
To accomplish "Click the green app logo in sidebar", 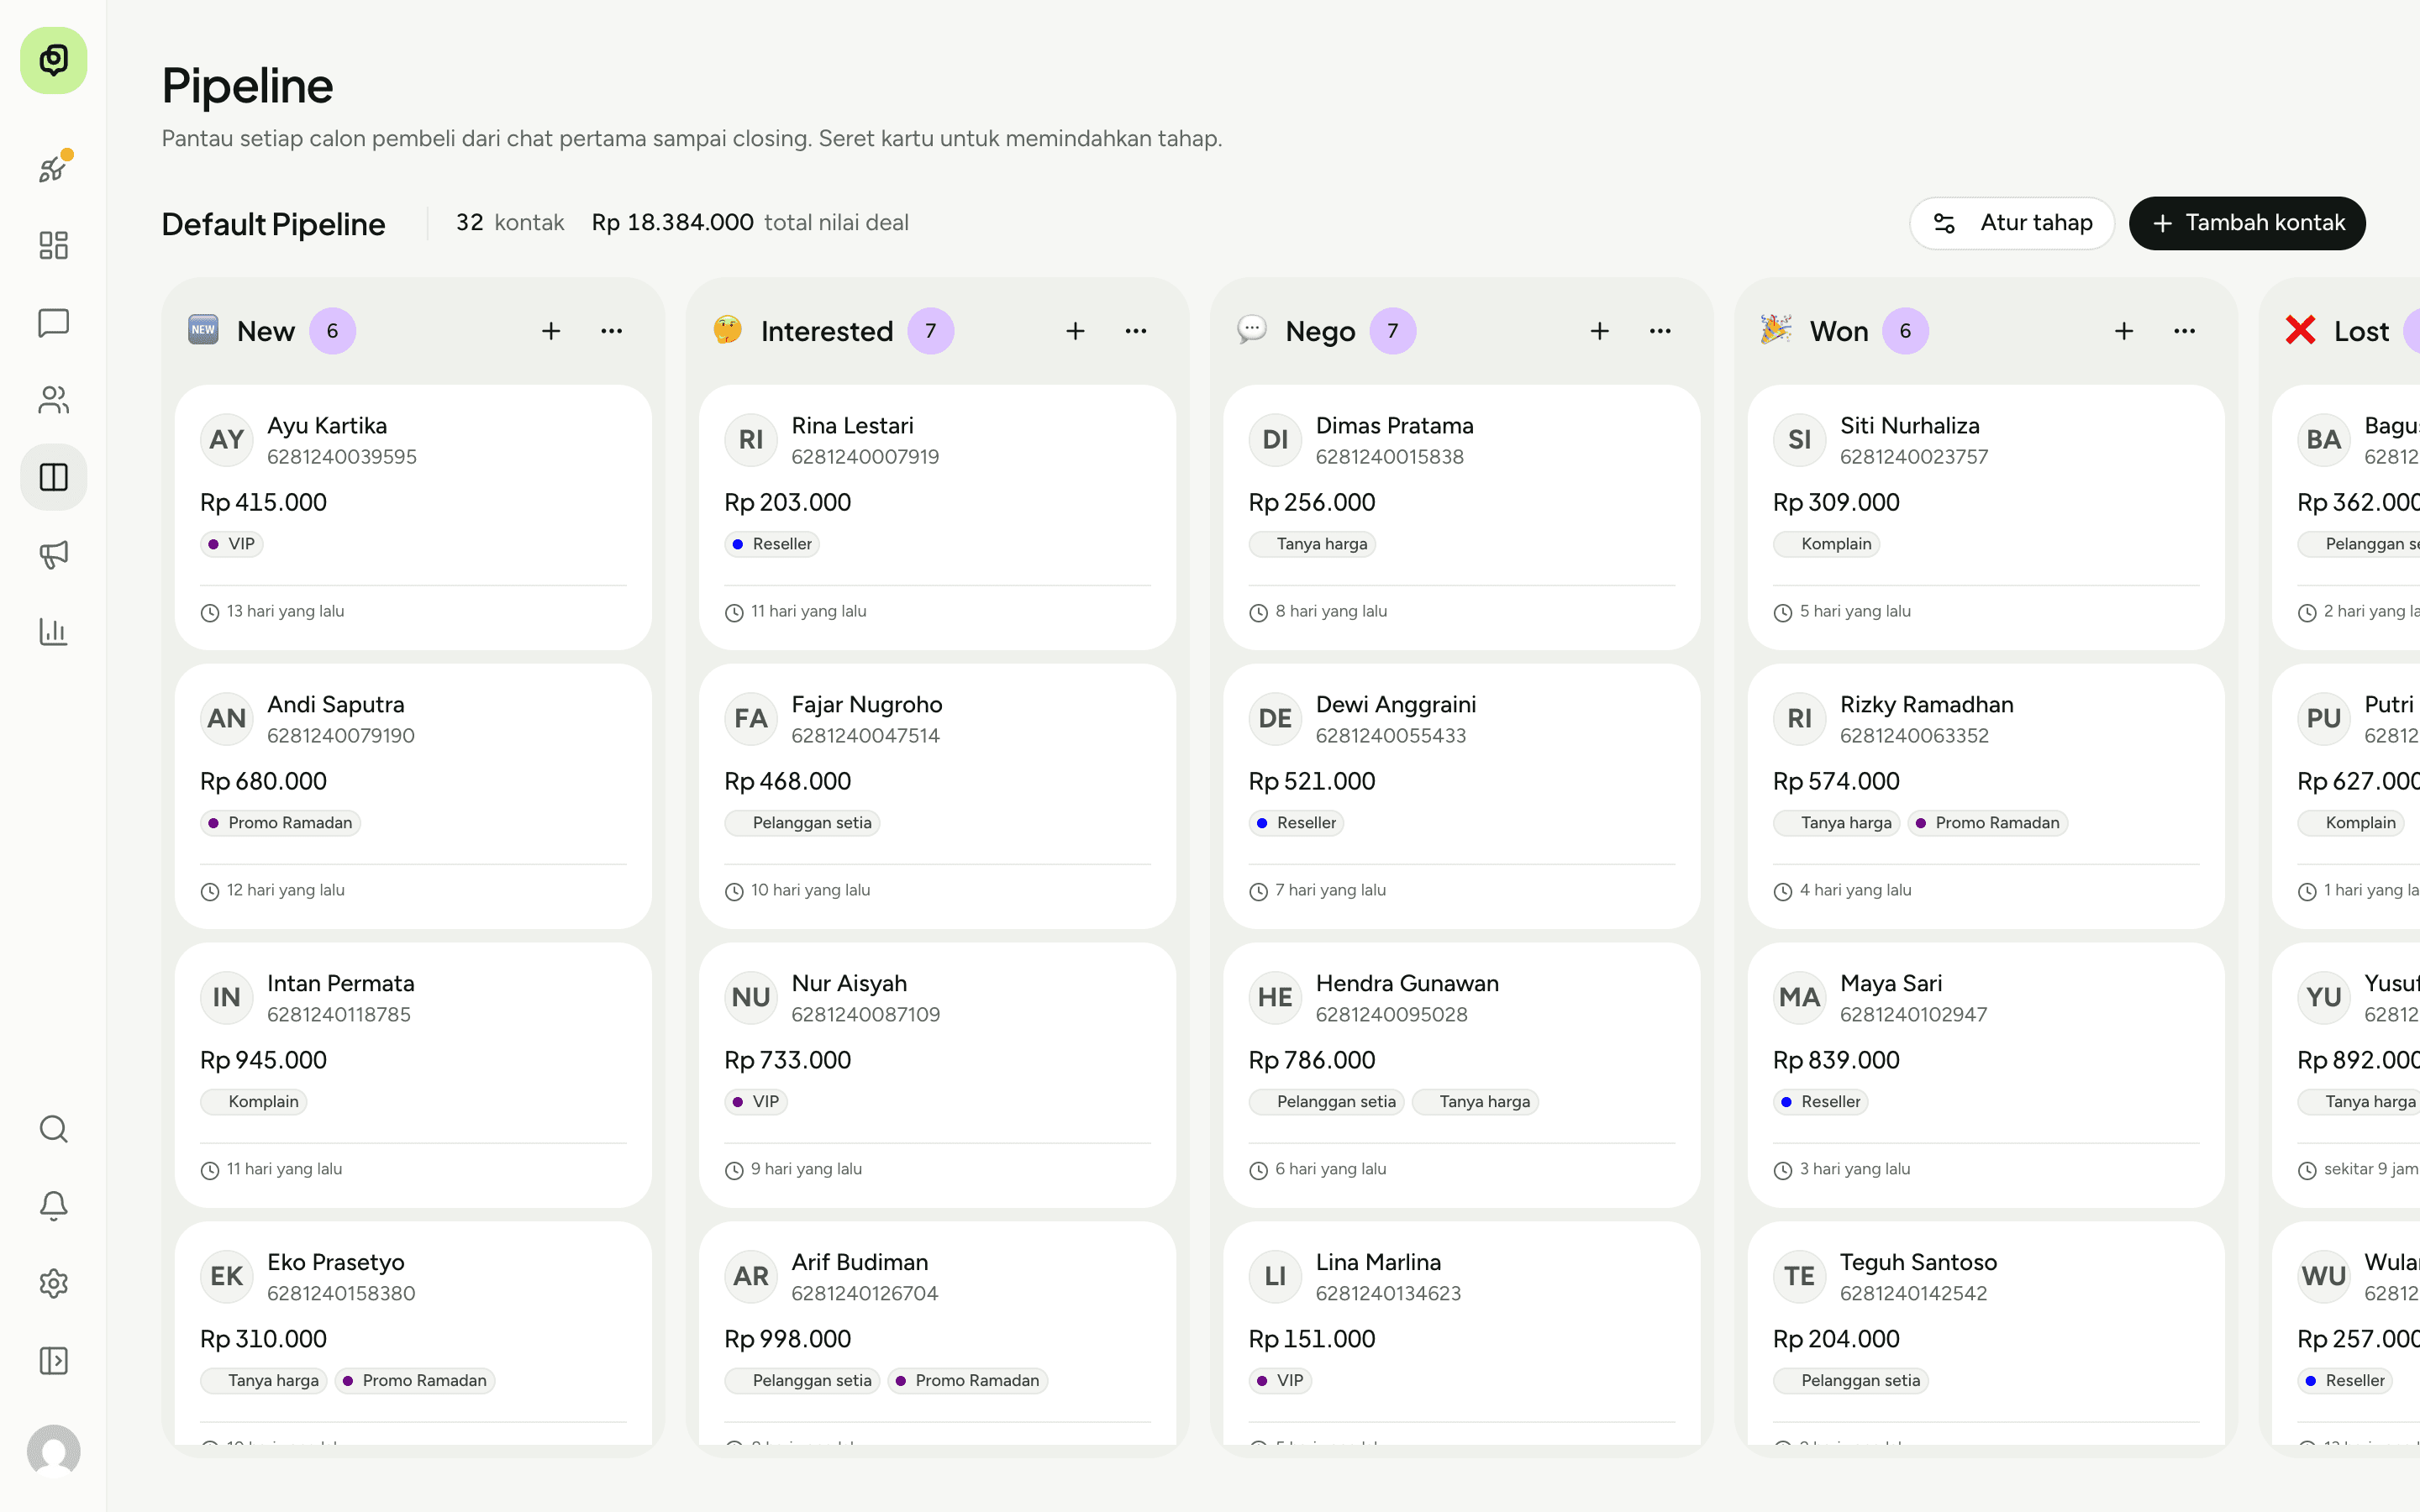I will [54, 61].
